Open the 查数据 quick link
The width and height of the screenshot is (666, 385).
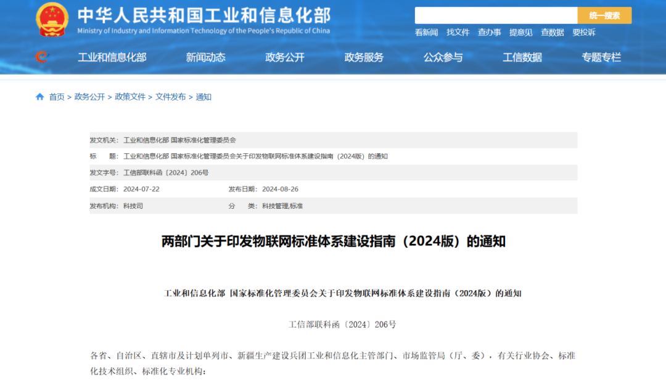click(x=552, y=33)
